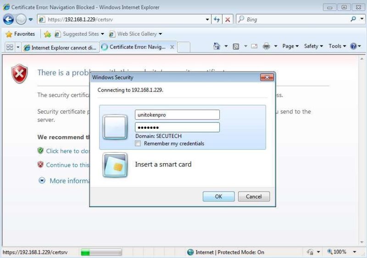Click the red shield error icon
The image size is (367, 258).
click(19, 74)
